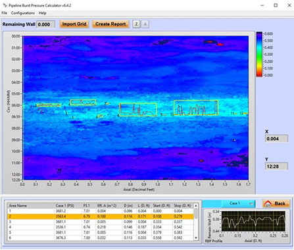The image size is (294, 250).
Task: Click the Z zoom tool button
Action: pos(136,24)
